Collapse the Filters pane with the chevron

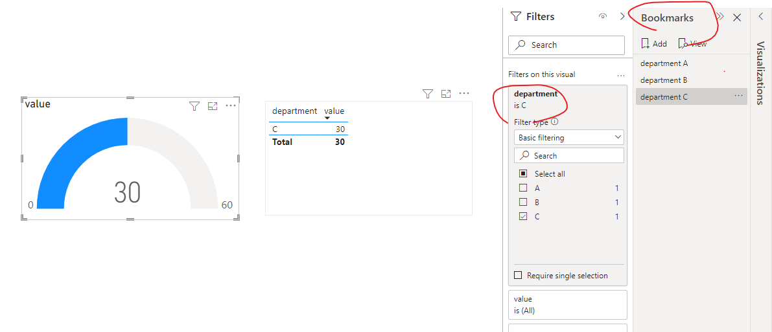(622, 16)
